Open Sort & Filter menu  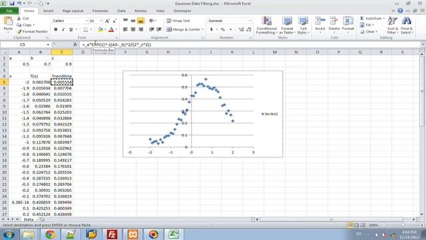tap(393, 25)
